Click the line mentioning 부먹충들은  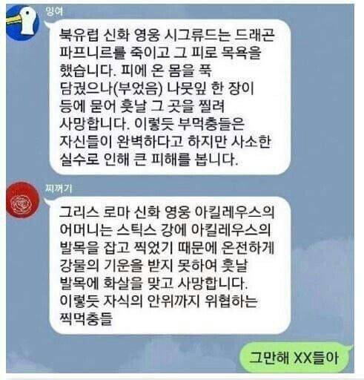click(x=152, y=124)
